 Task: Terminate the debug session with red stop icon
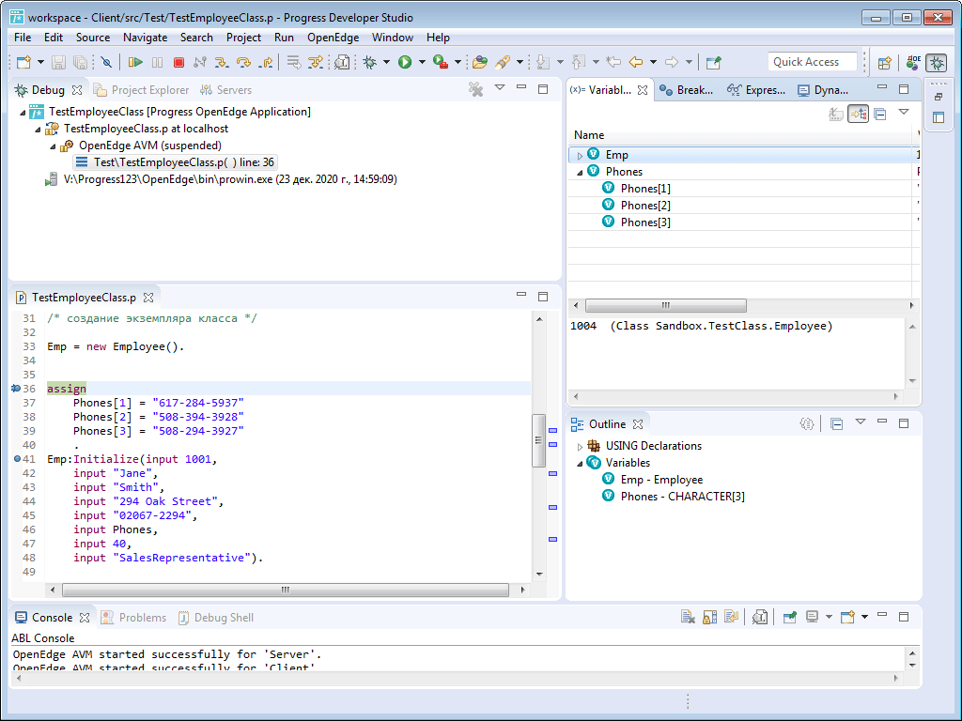[178, 62]
